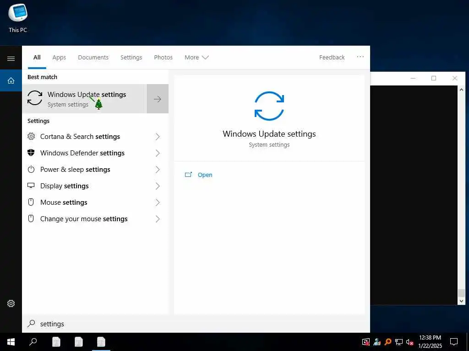
Task: Open Windows Update settings via Open link
Action: coord(205,175)
